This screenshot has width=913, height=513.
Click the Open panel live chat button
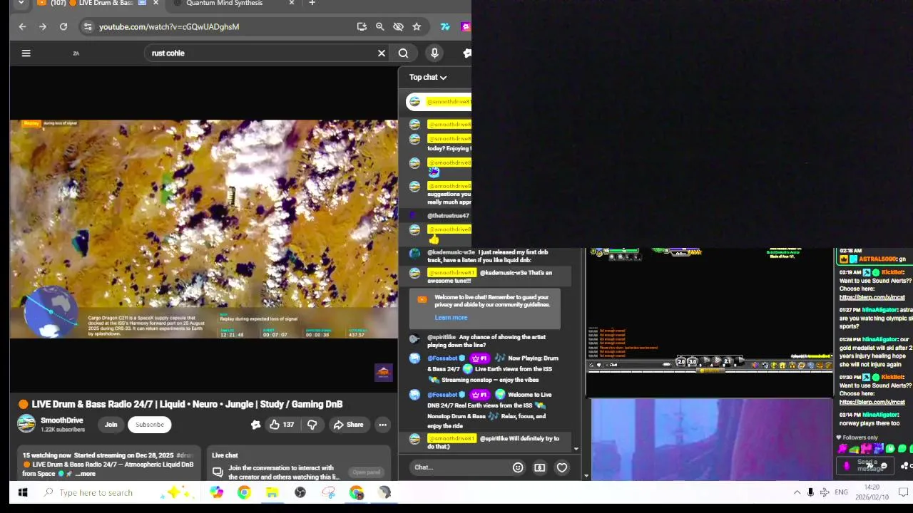[x=366, y=472]
